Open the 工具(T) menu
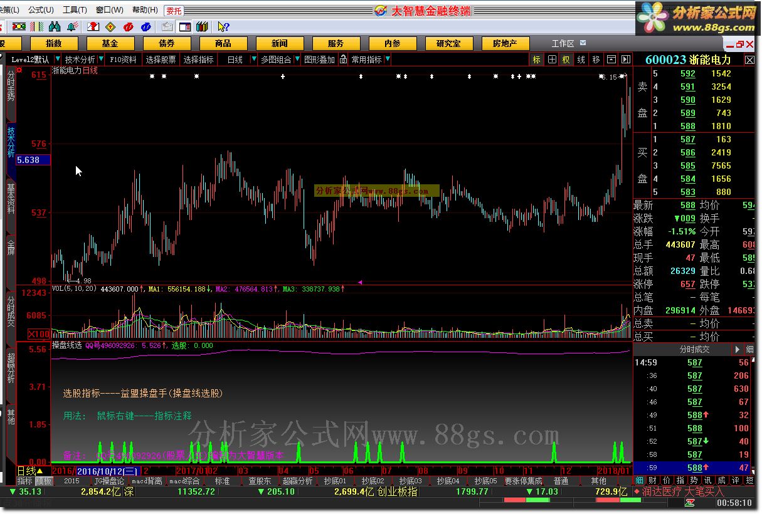Viewport: 762px width, 514px height. tap(75, 10)
